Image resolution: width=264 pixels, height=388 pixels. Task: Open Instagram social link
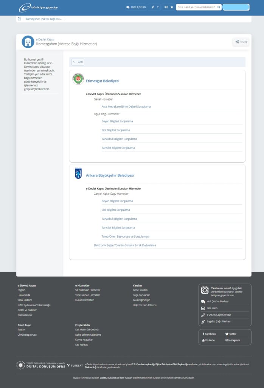[233, 340]
